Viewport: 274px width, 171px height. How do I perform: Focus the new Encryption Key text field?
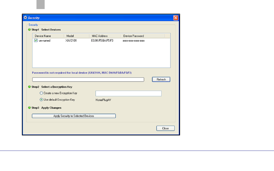click(x=128, y=93)
